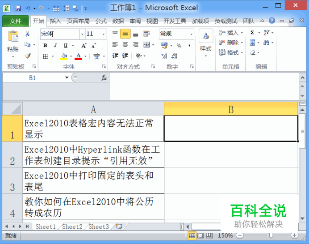This screenshot has height=244, width=309.
Task: Click the Increase Decimal icon
Action: pos(164,56)
